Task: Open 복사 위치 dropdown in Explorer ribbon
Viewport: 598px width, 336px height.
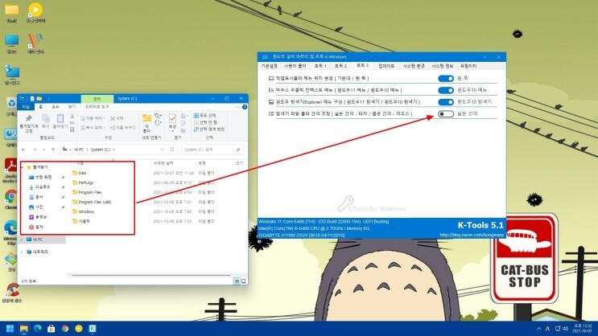Action: [x=92, y=128]
